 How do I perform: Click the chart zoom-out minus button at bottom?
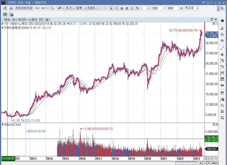click(205, 163)
